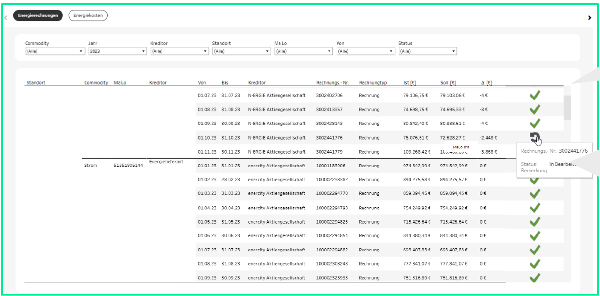
Task: Expand the Status filter dropdown
Action: 428,51
